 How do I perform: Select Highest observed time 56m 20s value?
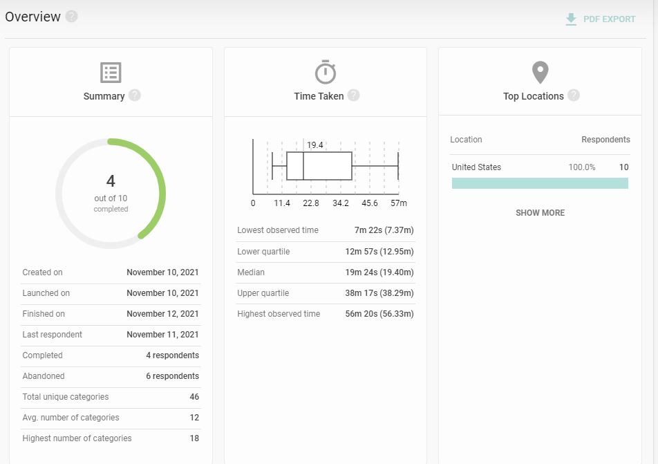379,314
